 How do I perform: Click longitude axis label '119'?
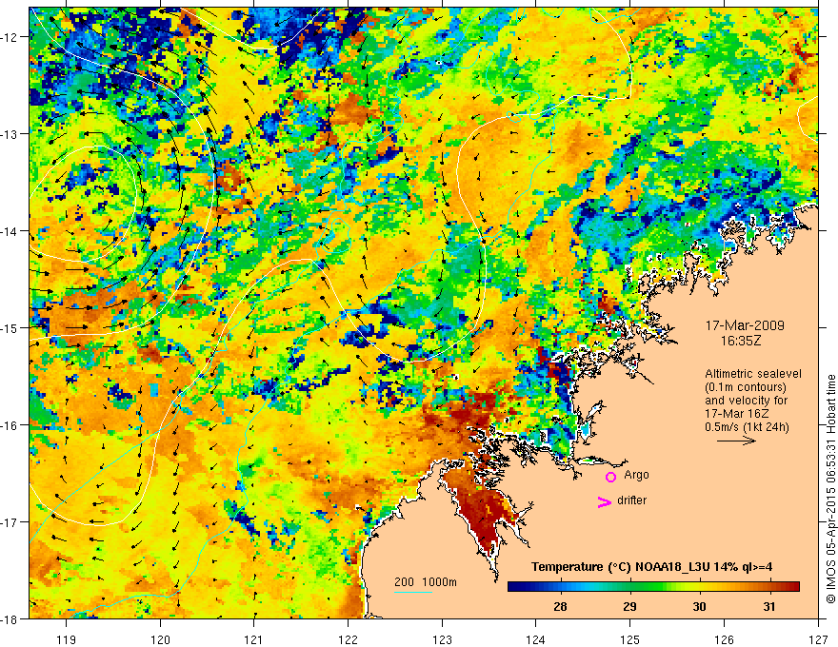click(67, 639)
